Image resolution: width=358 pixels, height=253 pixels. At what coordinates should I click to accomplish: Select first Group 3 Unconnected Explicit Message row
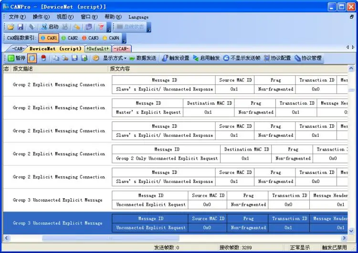(175, 200)
